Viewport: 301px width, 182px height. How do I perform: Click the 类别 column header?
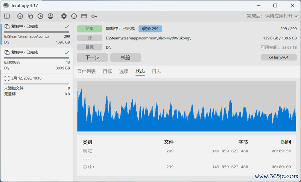(87, 142)
